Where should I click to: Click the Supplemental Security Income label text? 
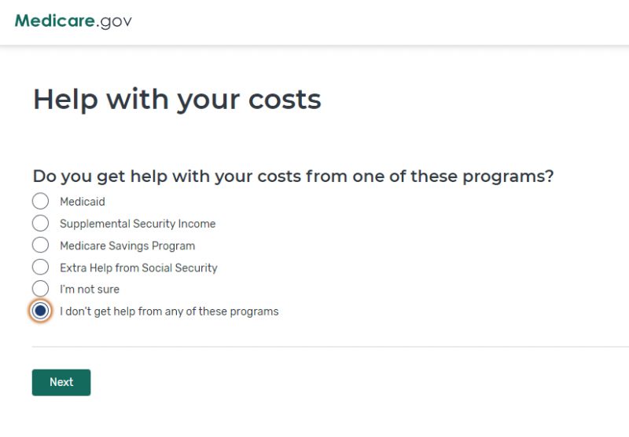click(138, 224)
